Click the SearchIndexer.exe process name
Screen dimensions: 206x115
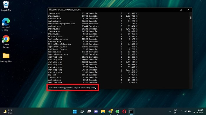point(58,54)
